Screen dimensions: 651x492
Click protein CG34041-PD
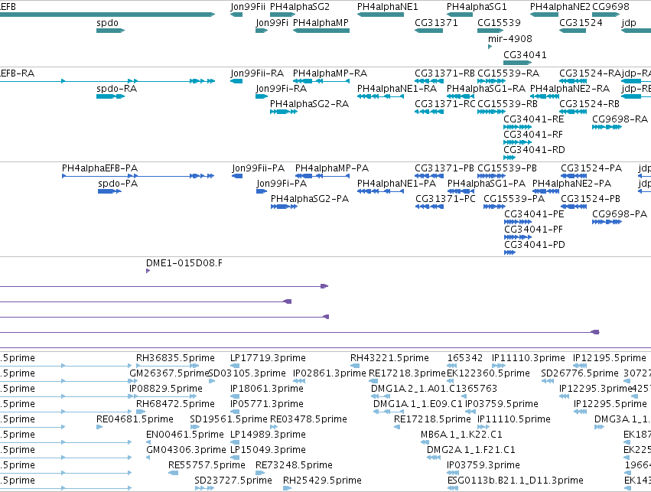[x=509, y=253]
